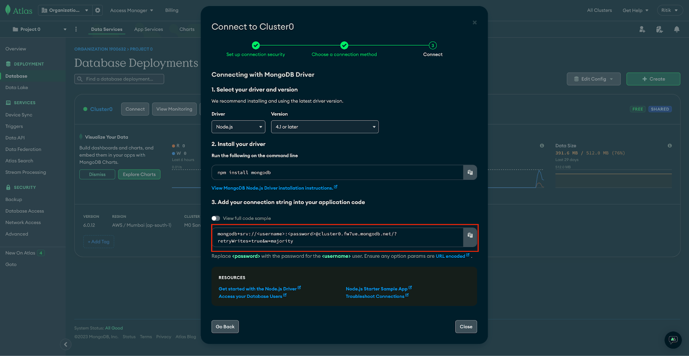This screenshot has height=356, width=689.
Task: Open the URL encoded link
Action: click(453, 256)
